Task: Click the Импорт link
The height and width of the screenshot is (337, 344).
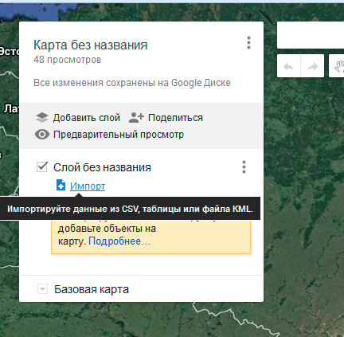Action: pos(88,186)
